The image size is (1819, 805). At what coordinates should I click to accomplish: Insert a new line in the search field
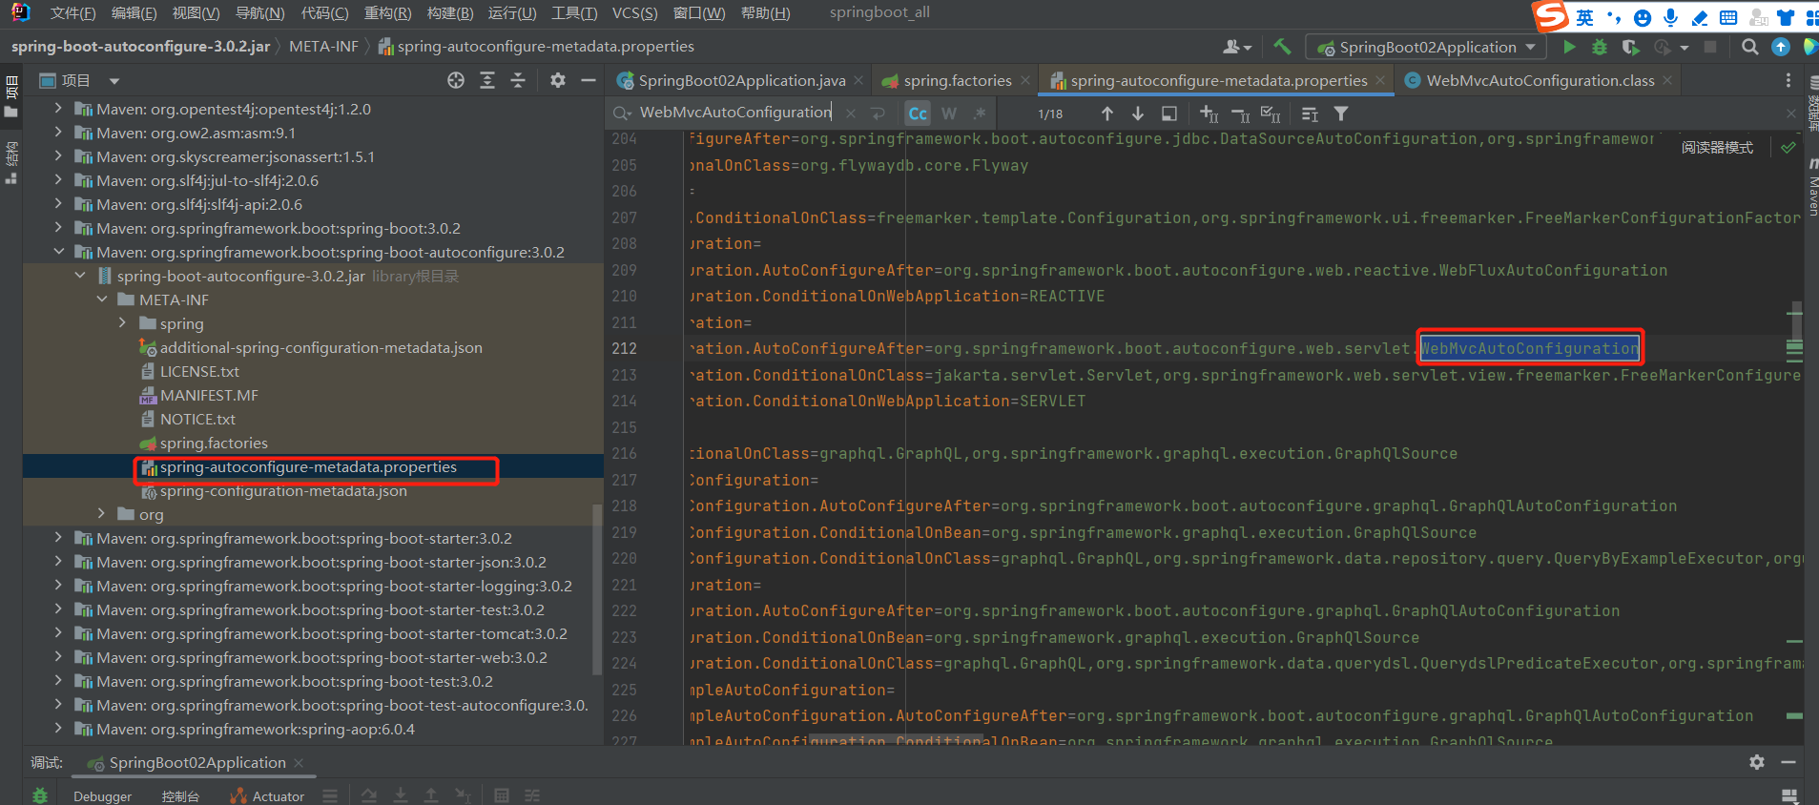pyautogui.click(x=878, y=113)
